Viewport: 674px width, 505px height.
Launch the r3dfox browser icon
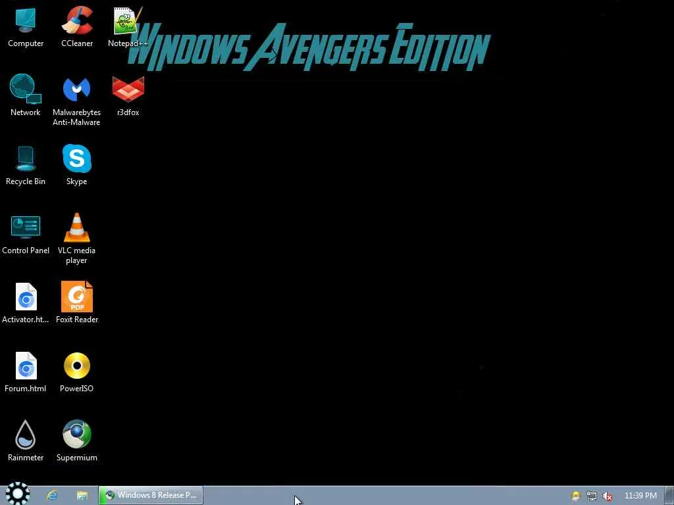(128, 95)
